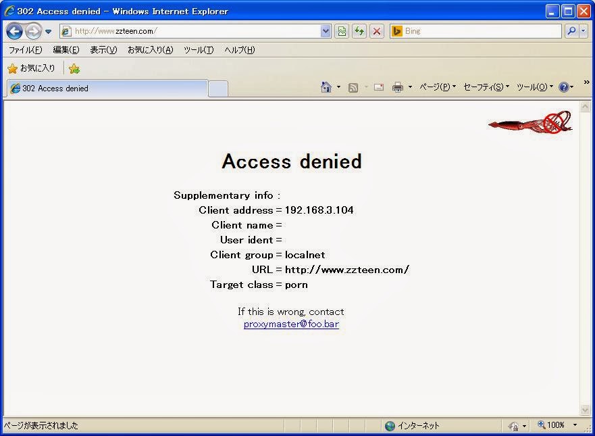Click the Print icon
This screenshot has height=436, width=595.
(398, 87)
